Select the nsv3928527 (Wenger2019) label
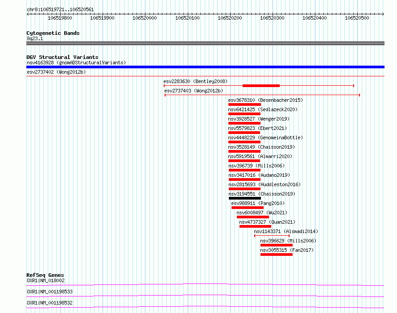397x313 pixels. tap(259, 119)
